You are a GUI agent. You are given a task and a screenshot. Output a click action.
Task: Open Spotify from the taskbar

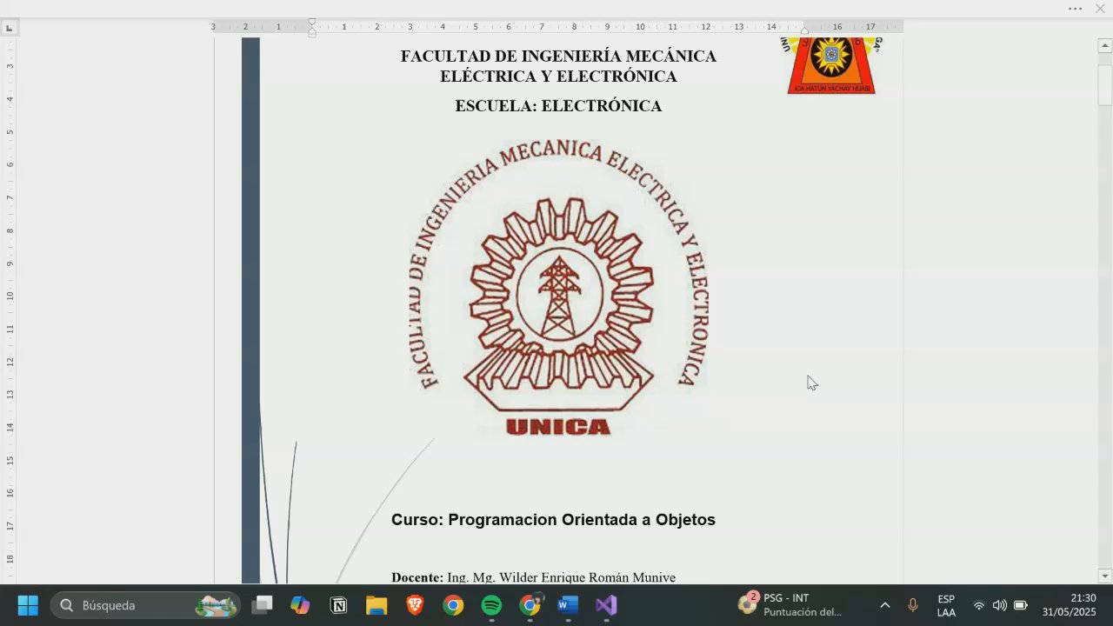(491, 605)
